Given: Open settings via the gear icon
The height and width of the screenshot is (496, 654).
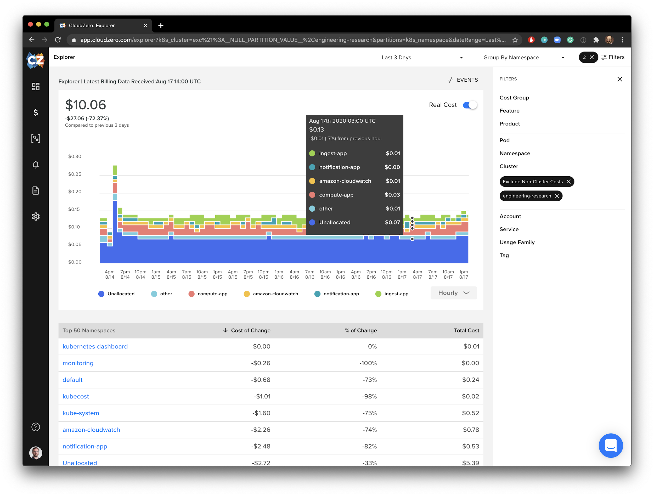Looking at the screenshot, I should click(36, 217).
